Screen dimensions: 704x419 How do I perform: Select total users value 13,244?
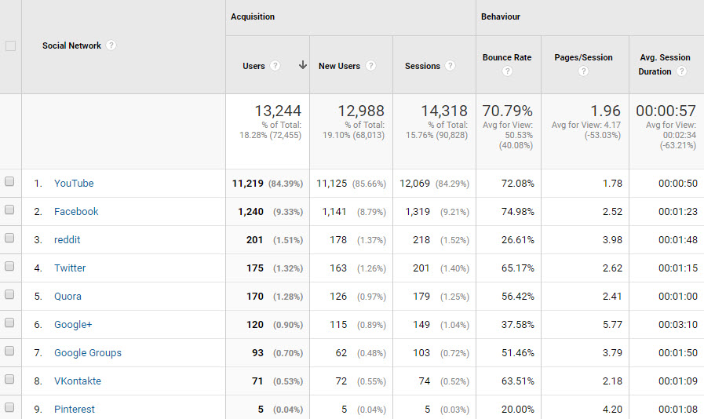click(x=278, y=111)
